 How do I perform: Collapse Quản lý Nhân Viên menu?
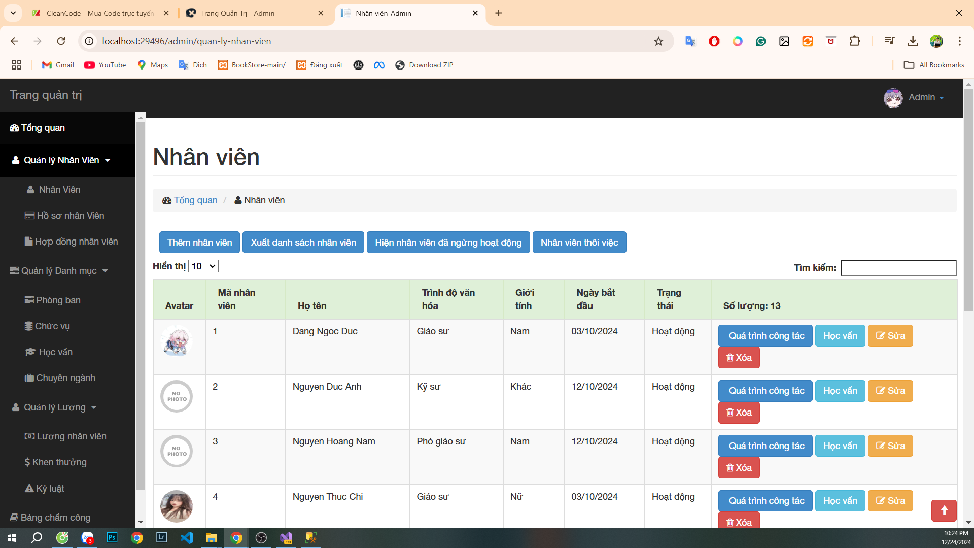68,160
